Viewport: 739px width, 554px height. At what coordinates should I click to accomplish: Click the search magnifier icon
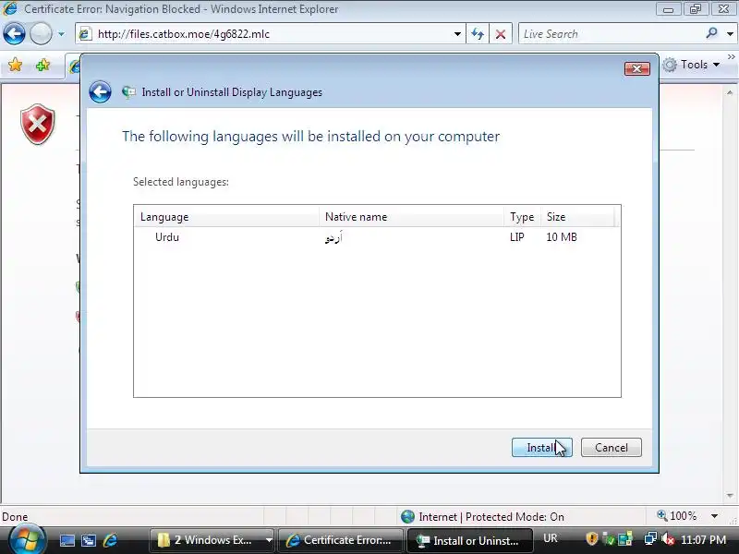pos(711,33)
